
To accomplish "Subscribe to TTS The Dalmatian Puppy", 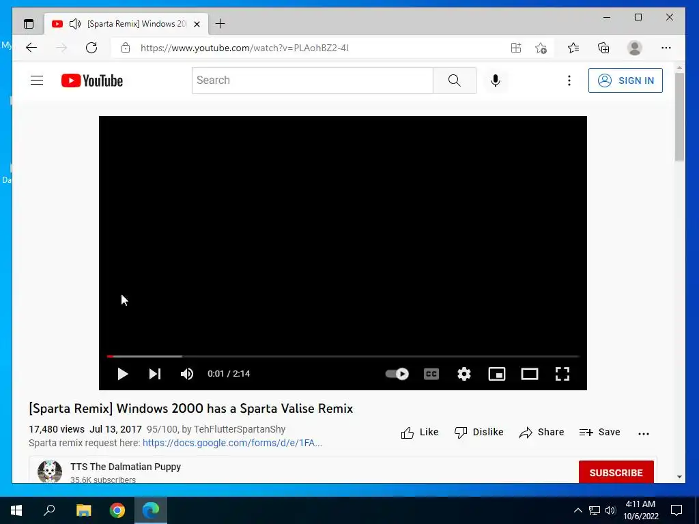I will pos(616,472).
